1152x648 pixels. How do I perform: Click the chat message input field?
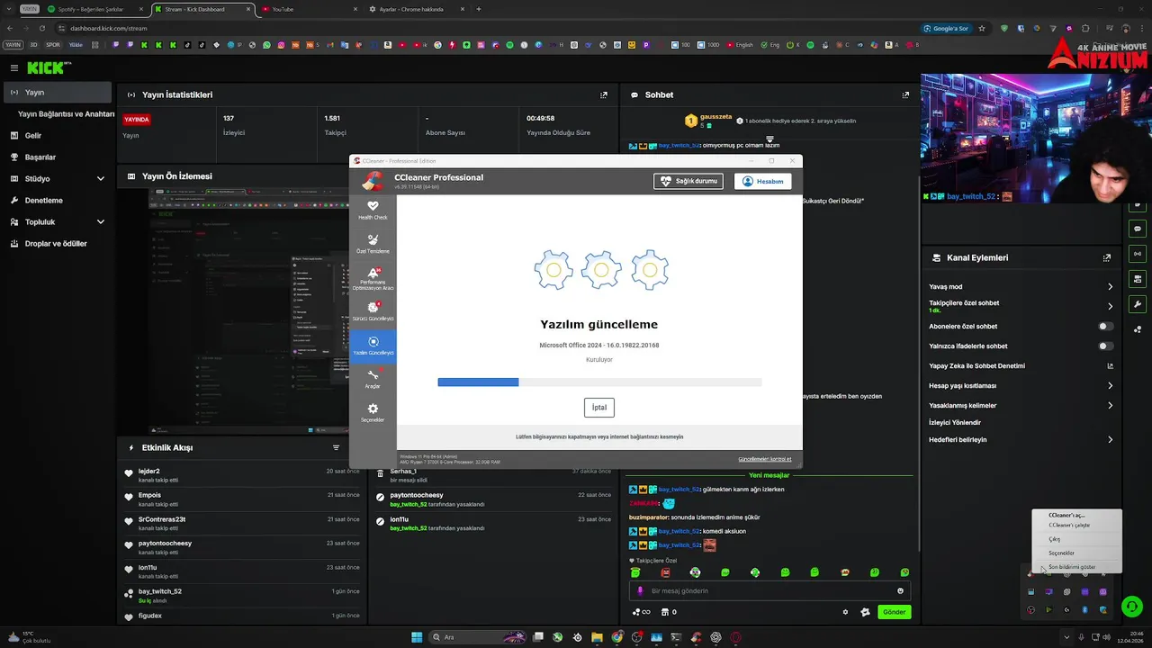769,591
